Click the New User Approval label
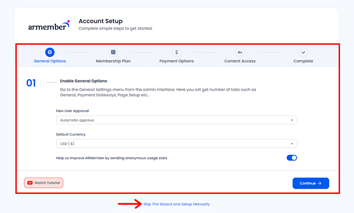 73,111
